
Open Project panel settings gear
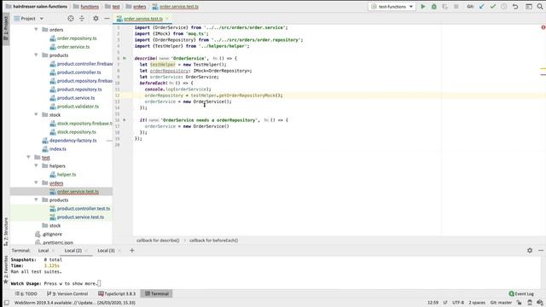[x=96, y=19]
